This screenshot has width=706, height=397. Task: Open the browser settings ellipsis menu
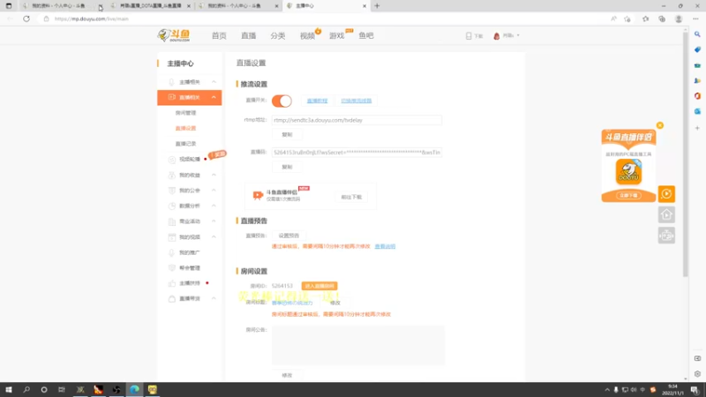coord(695,19)
